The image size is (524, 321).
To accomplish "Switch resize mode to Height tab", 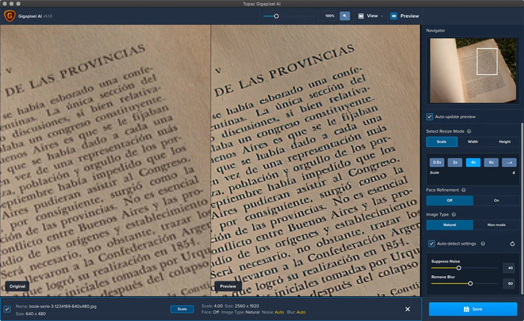I will (504, 142).
